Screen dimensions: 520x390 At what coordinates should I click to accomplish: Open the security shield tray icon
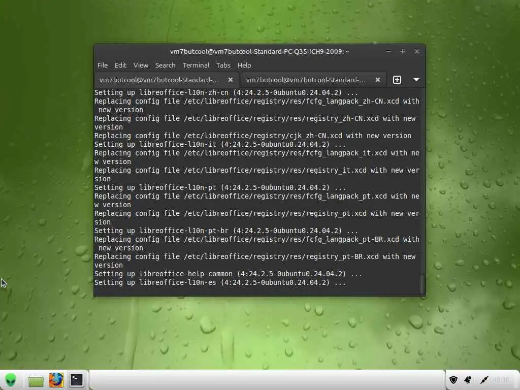[x=453, y=380]
